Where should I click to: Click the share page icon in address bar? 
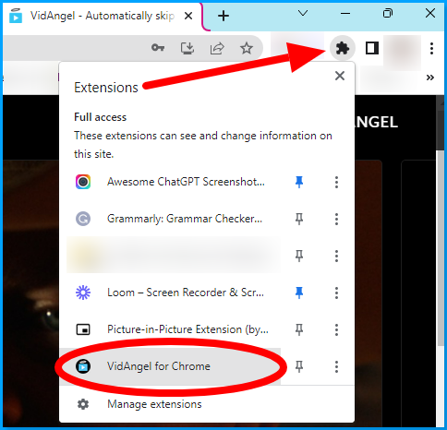[x=217, y=48]
